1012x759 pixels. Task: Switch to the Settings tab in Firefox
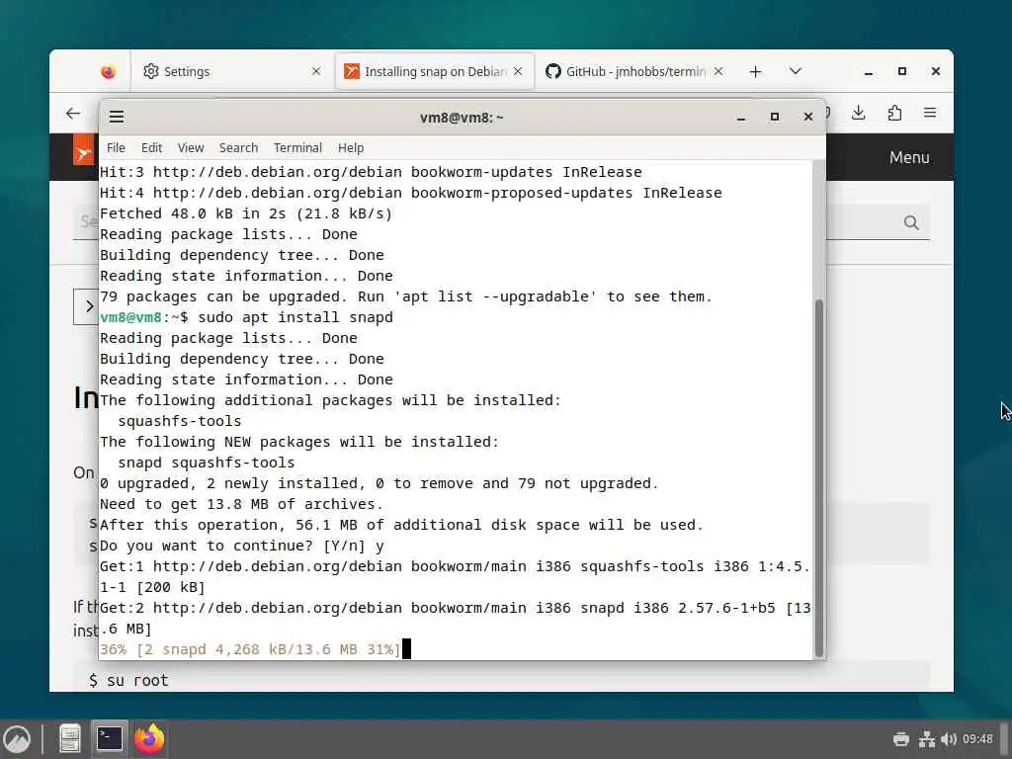(231, 71)
